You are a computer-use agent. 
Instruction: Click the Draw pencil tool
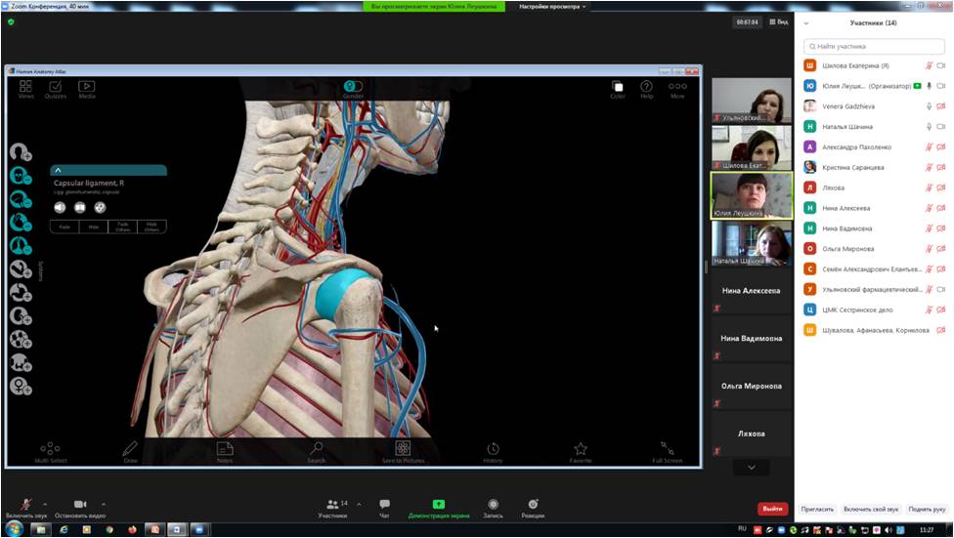pos(130,450)
